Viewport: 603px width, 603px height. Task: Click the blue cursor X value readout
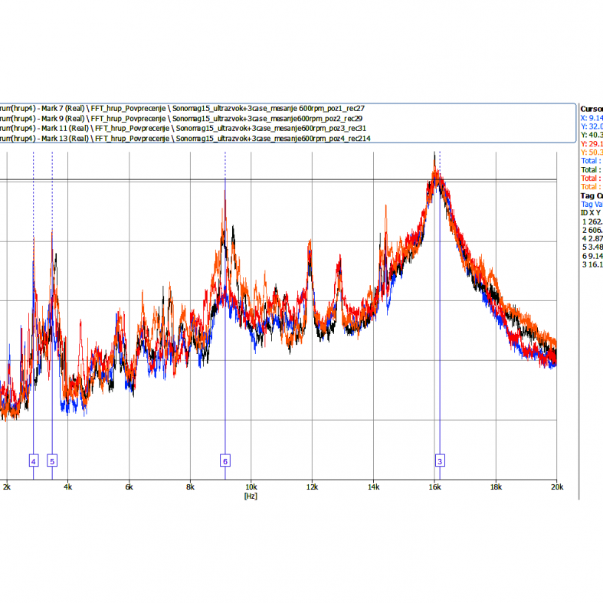pos(592,118)
